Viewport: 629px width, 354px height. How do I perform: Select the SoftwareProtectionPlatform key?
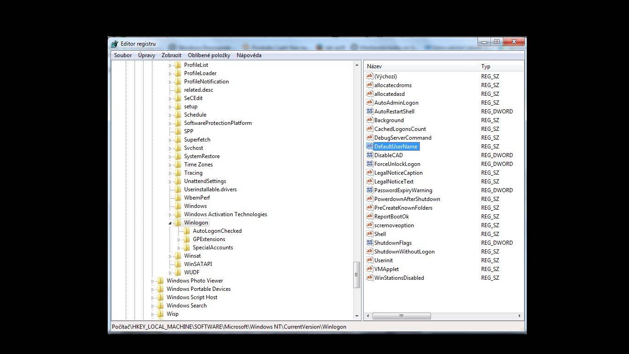[x=218, y=123]
